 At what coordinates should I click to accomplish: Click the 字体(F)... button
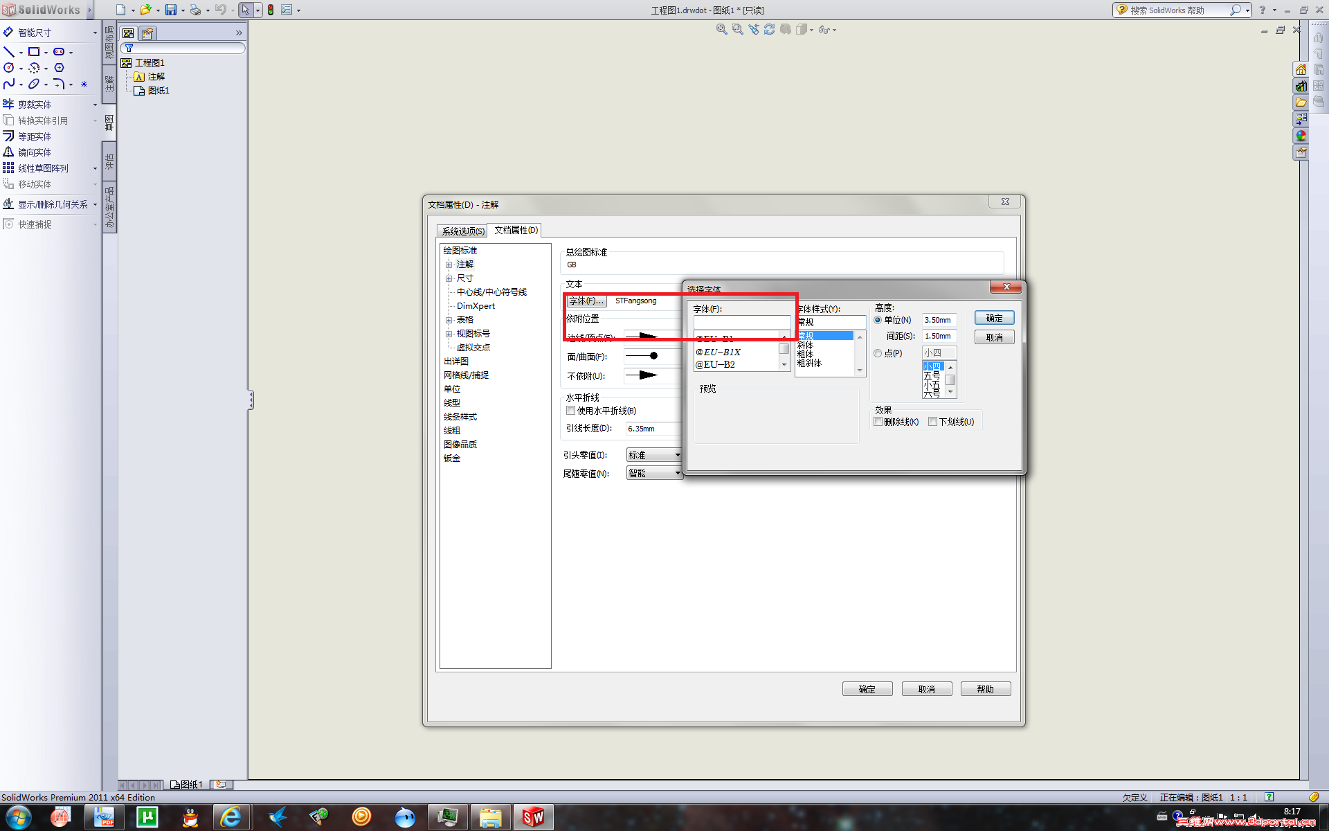pyautogui.click(x=586, y=301)
